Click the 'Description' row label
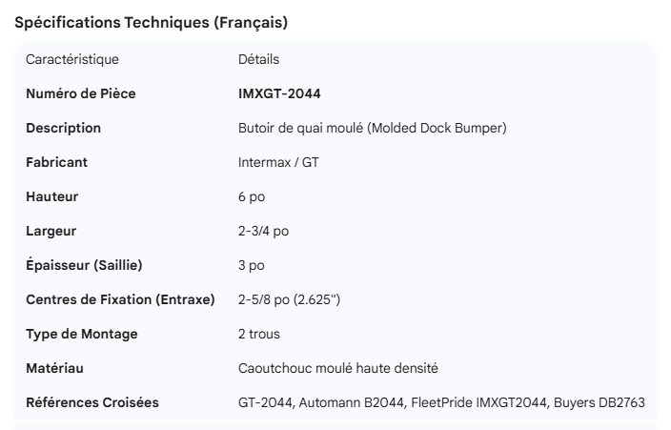The image size is (671, 430). point(63,128)
